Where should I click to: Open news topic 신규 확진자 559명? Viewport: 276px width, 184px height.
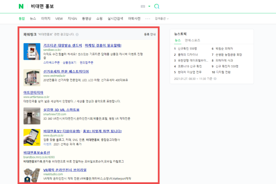tap(227, 67)
